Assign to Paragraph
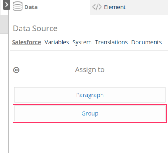 coord(90,95)
